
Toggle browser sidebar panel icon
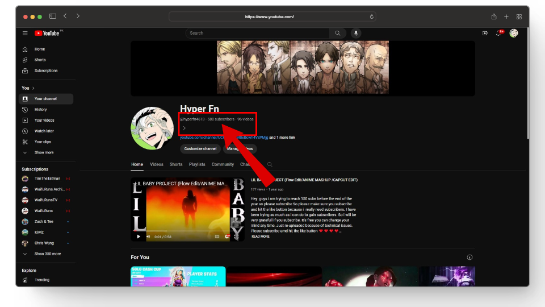(x=53, y=16)
